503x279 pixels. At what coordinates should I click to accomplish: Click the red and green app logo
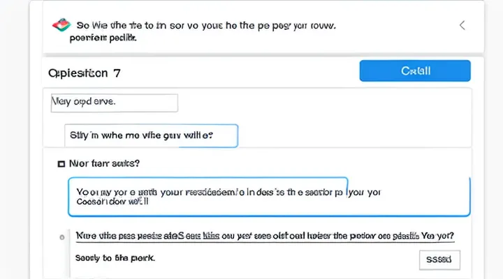(x=61, y=25)
